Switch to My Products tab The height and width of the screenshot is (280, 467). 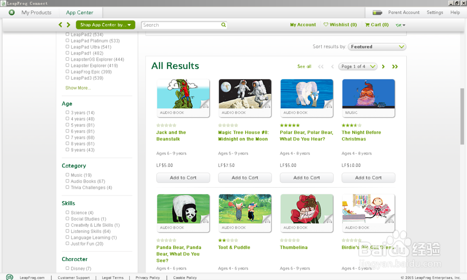pos(36,13)
